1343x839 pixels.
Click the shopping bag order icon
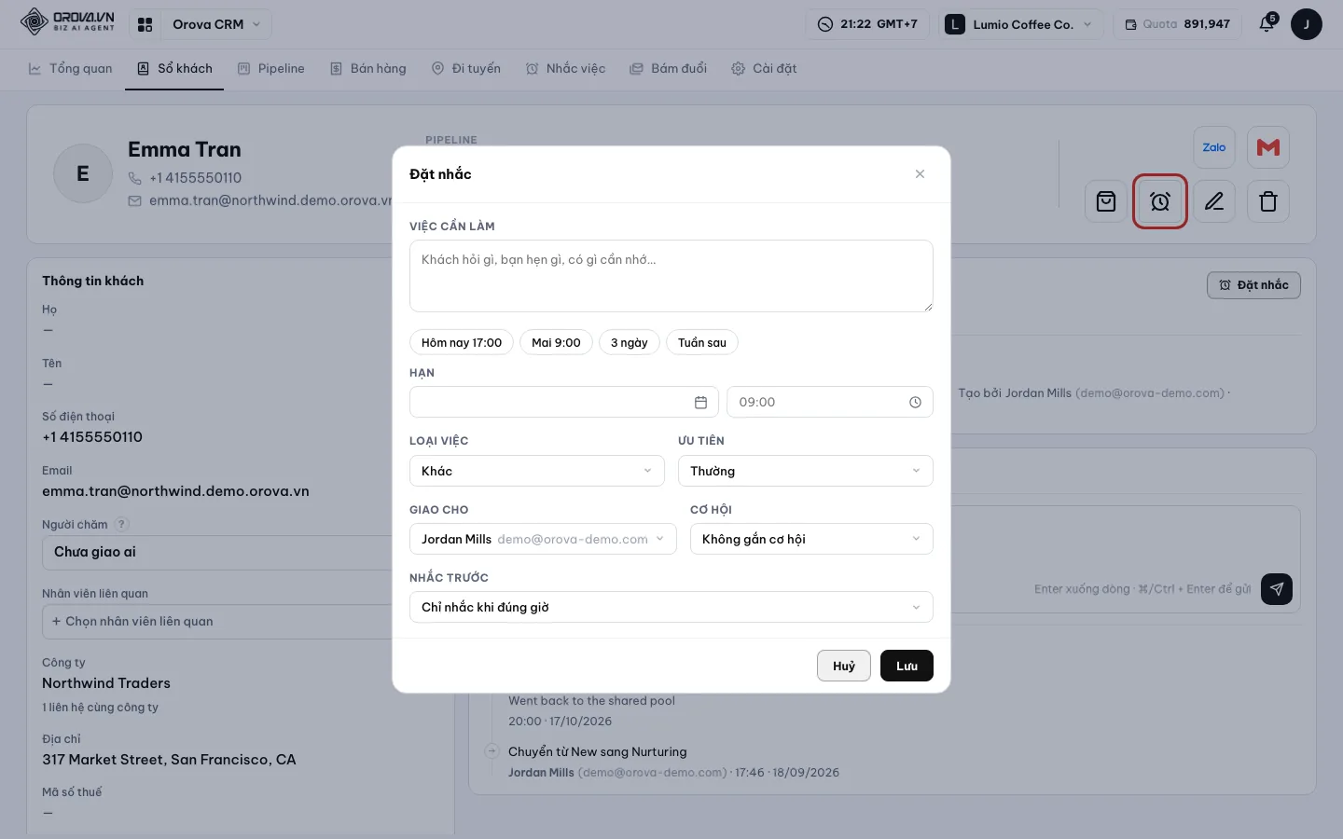pos(1106,201)
